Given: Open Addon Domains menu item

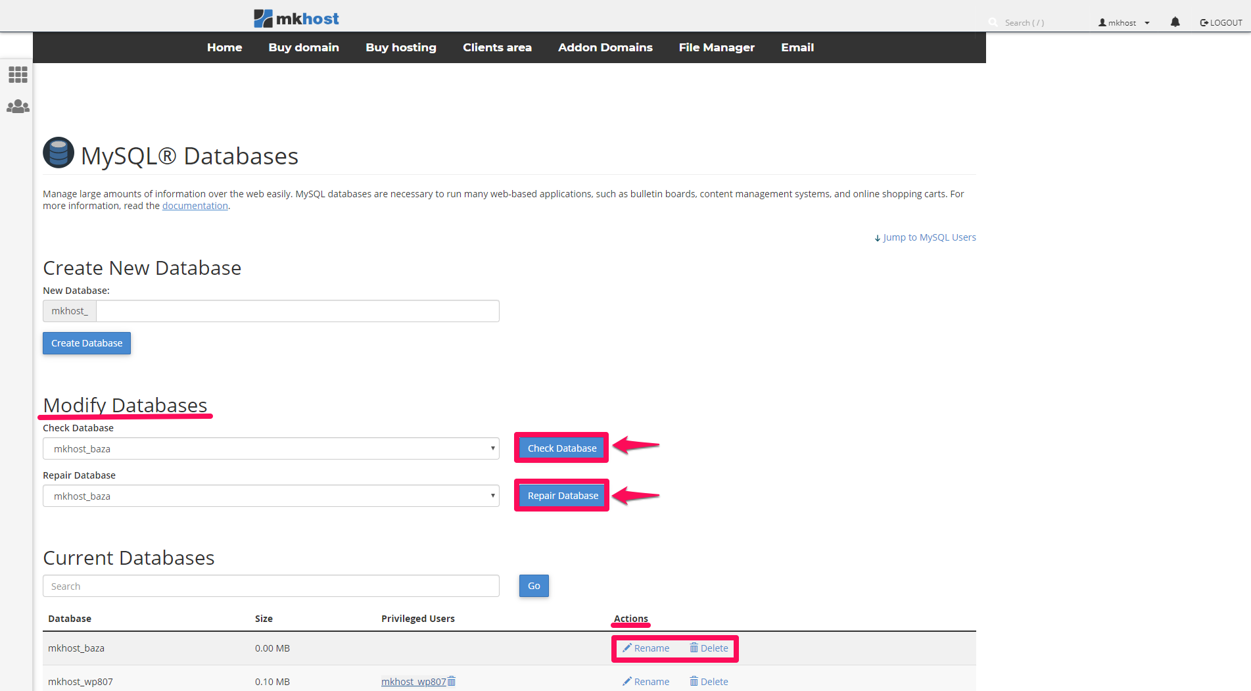Looking at the screenshot, I should (x=605, y=47).
